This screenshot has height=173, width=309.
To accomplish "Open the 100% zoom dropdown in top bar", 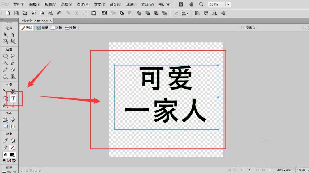I will coord(228,4).
